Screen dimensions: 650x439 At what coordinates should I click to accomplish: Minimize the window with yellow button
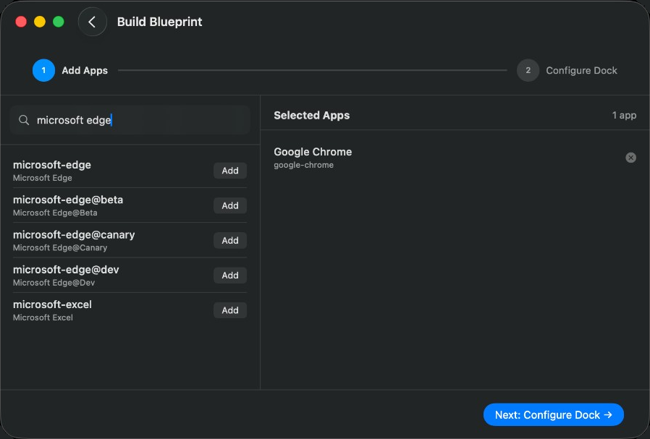point(40,22)
